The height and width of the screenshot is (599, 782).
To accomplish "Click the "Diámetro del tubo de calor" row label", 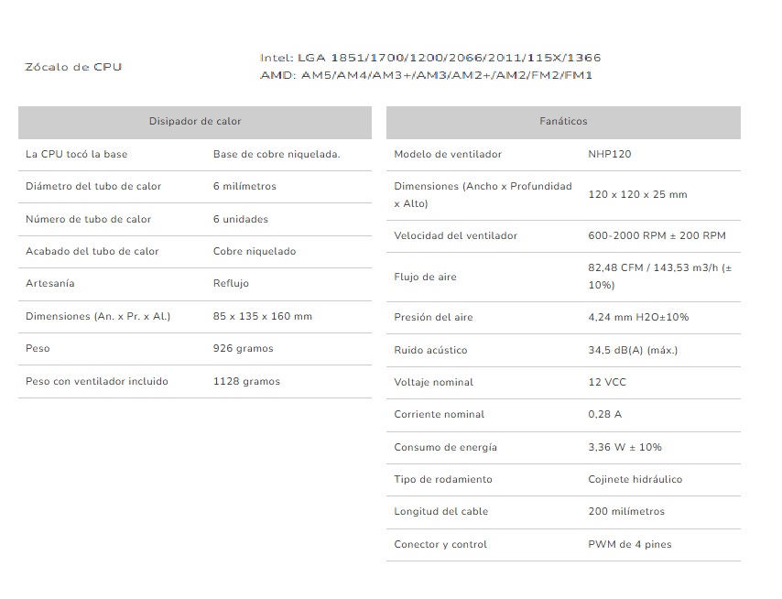I will (93, 186).
